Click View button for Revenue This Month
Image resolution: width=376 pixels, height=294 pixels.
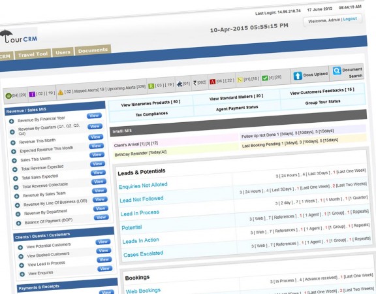tap(95, 137)
